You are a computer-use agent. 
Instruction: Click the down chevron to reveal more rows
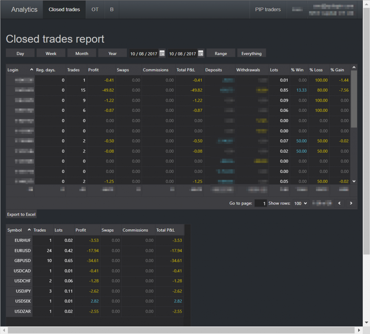click(x=354, y=181)
